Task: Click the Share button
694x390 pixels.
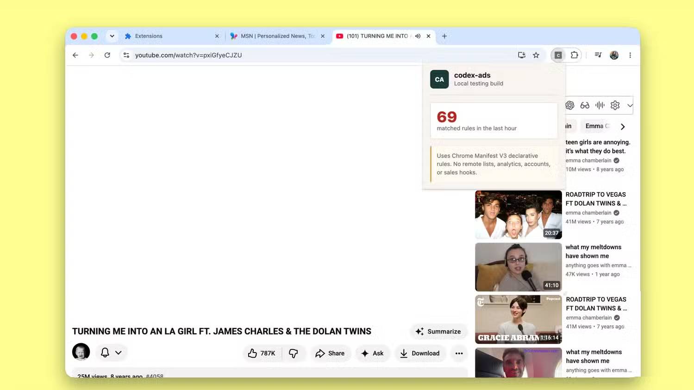Action: click(x=330, y=353)
